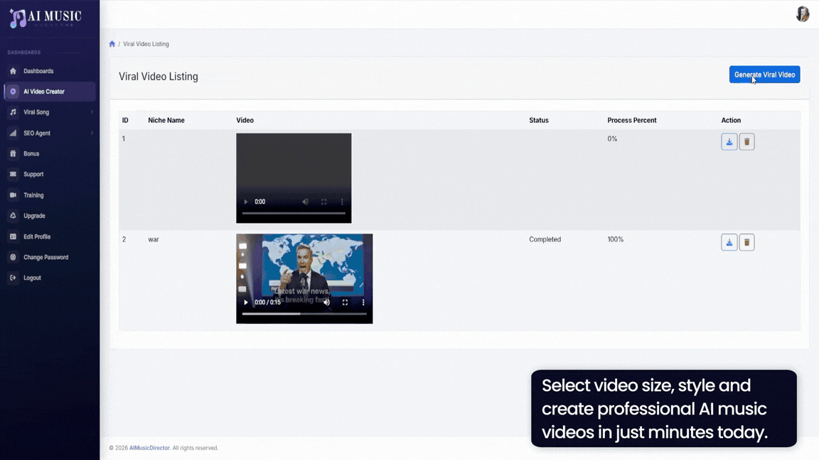
Task: Seek on the war video progress bar
Action: tap(304, 314)
